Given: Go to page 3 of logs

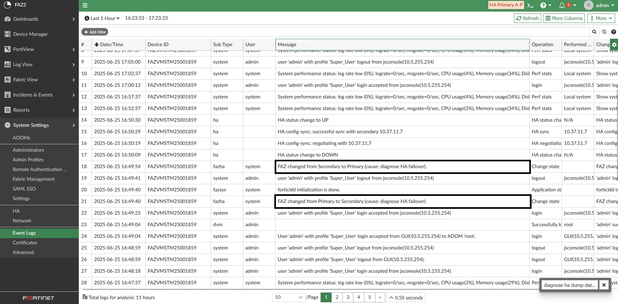Looking at the screenshot, I should point(348,297).
